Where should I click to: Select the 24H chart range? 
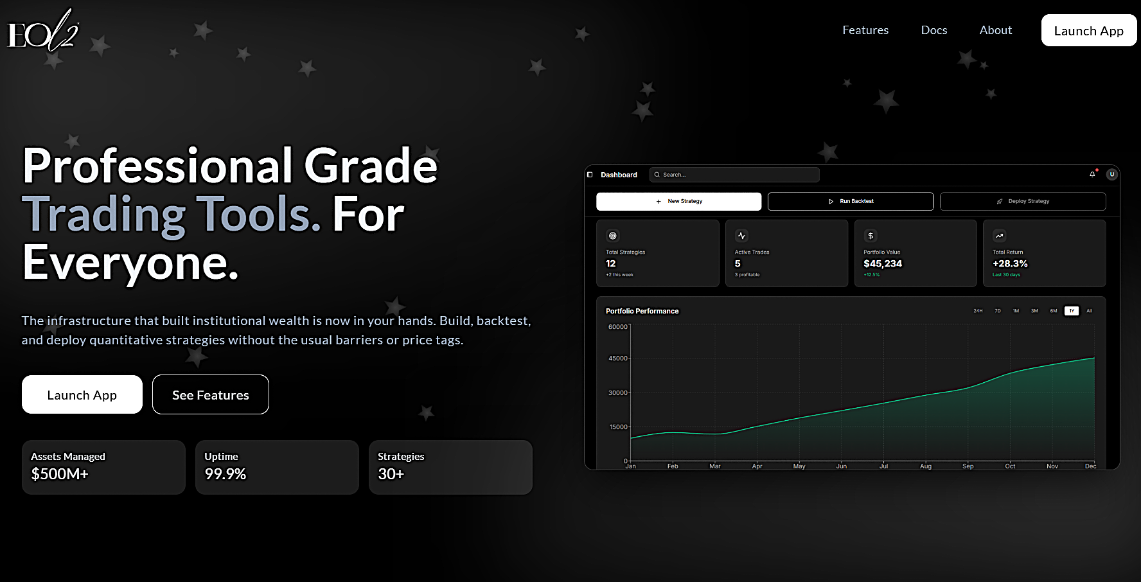978,311
